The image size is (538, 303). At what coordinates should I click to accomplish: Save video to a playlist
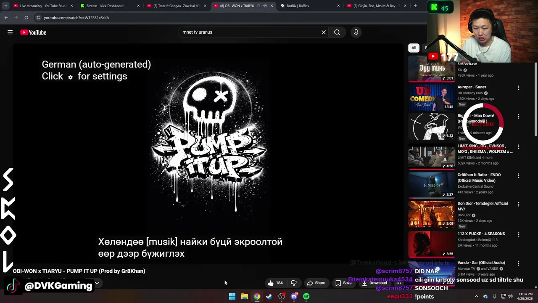point(343,283)
